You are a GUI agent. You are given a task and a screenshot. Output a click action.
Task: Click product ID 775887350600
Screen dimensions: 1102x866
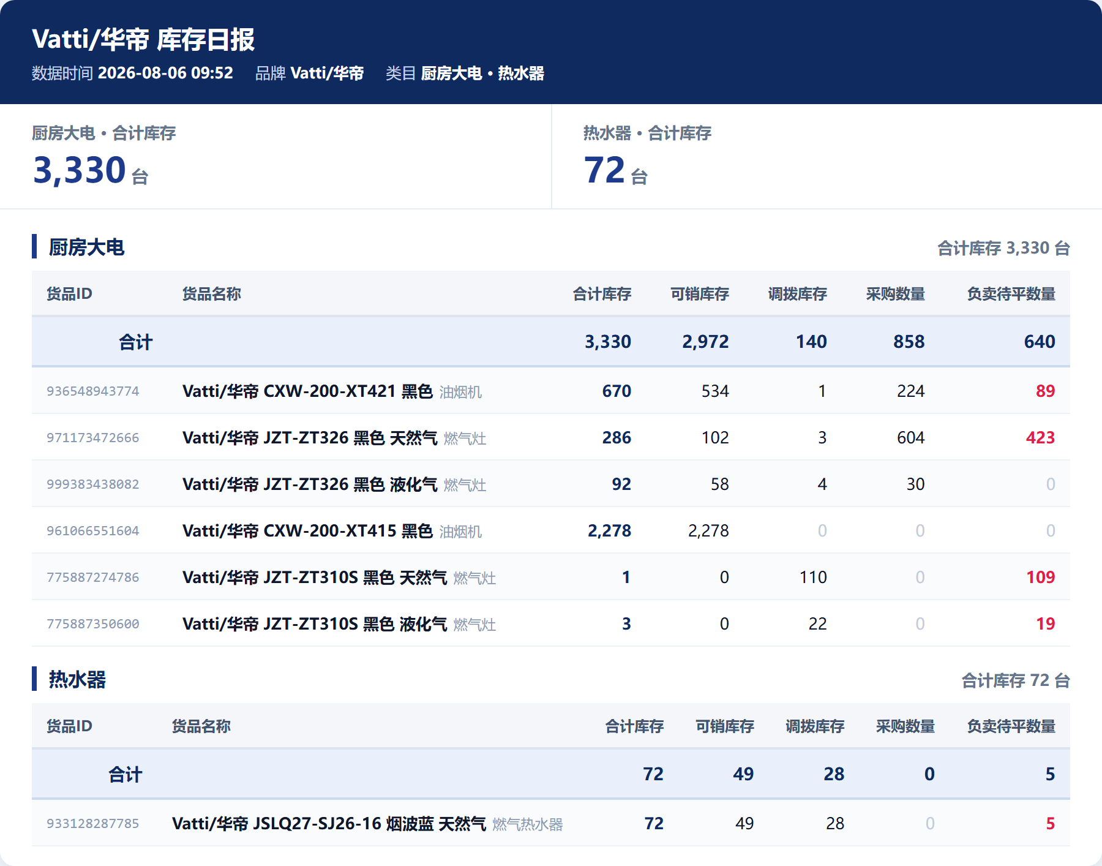coord(93,623)
